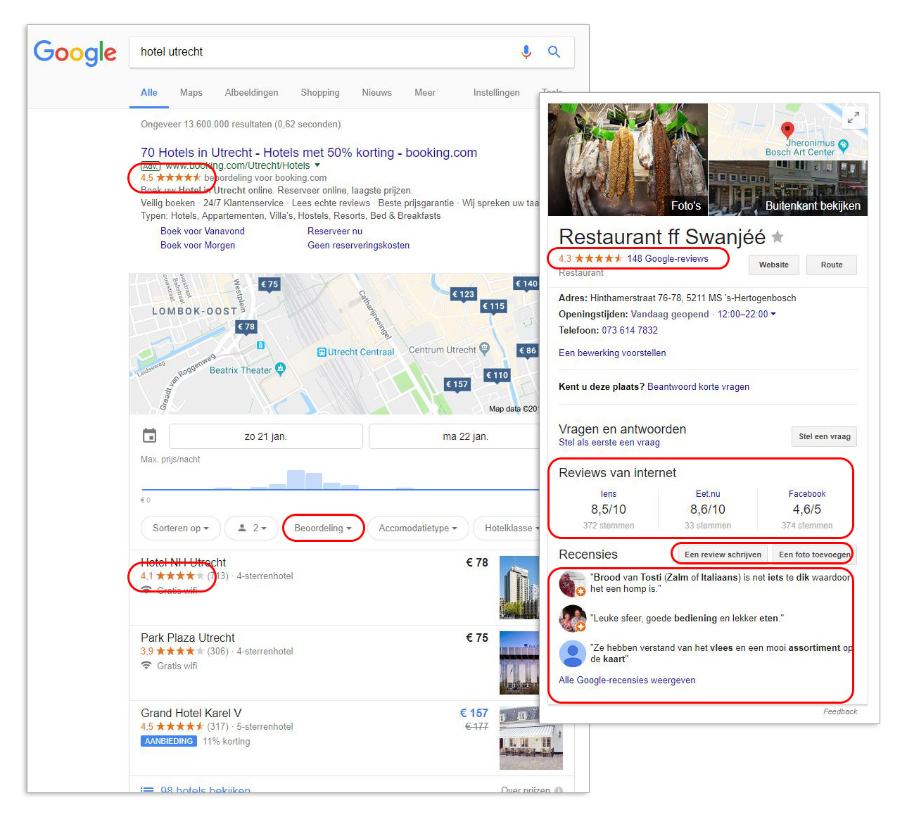The height and width of the screenshot is (817, 907).
Task: Click Een review schrijven button
Action: (723, 555)
